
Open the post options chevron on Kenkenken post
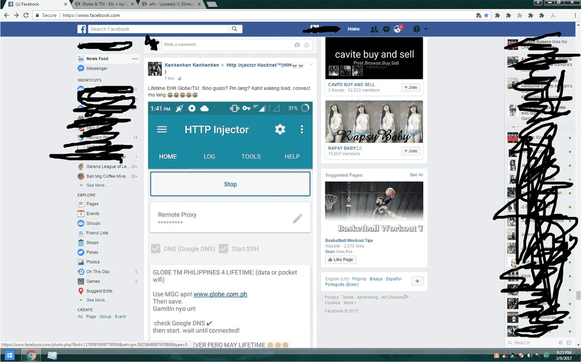(311, 64)
